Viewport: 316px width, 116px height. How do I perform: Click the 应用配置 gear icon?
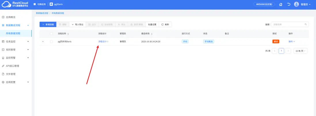(x=3, y=82)
